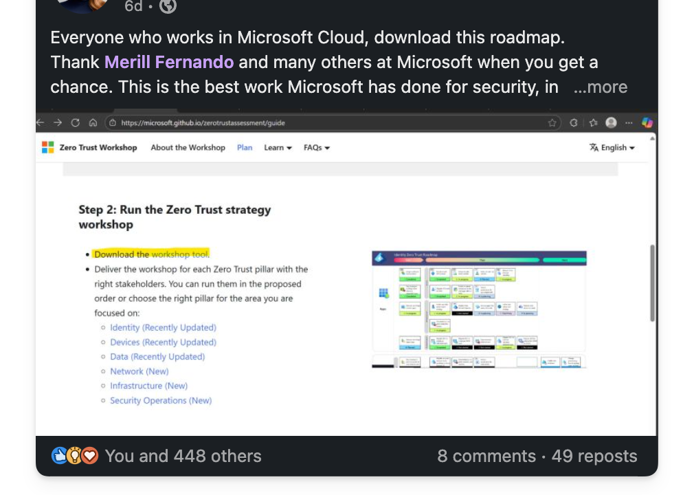Click the Step 2 workshop heading

pyautogui.click(x=175, y=217)
